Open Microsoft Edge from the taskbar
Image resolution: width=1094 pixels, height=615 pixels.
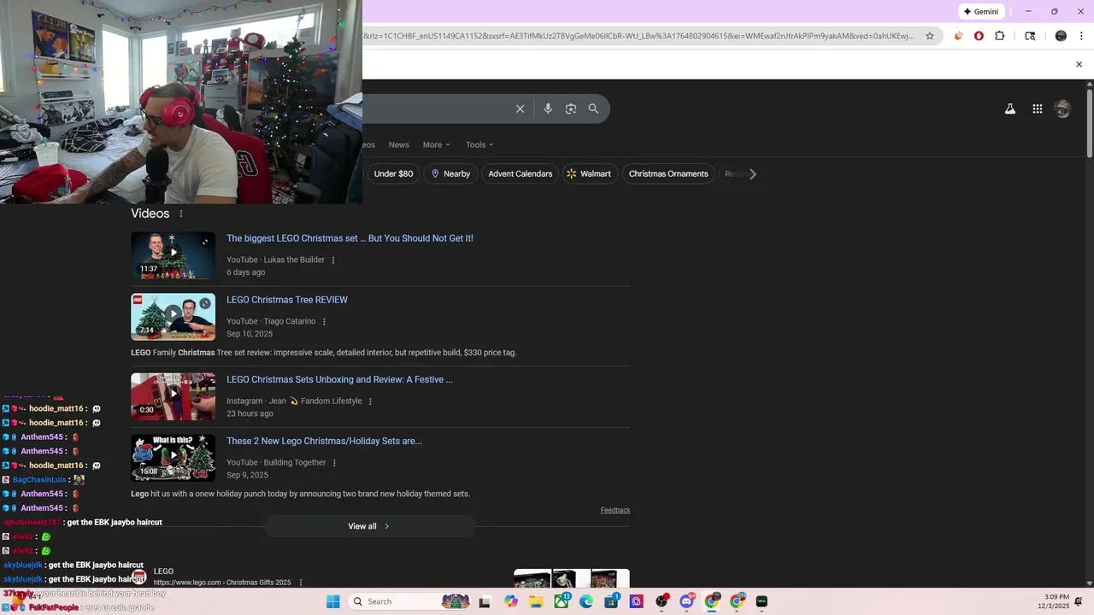pyautogui.click(x=586, y=601)
